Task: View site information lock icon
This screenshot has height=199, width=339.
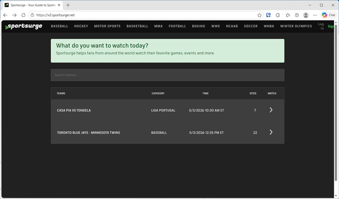Action: [32, 15]
